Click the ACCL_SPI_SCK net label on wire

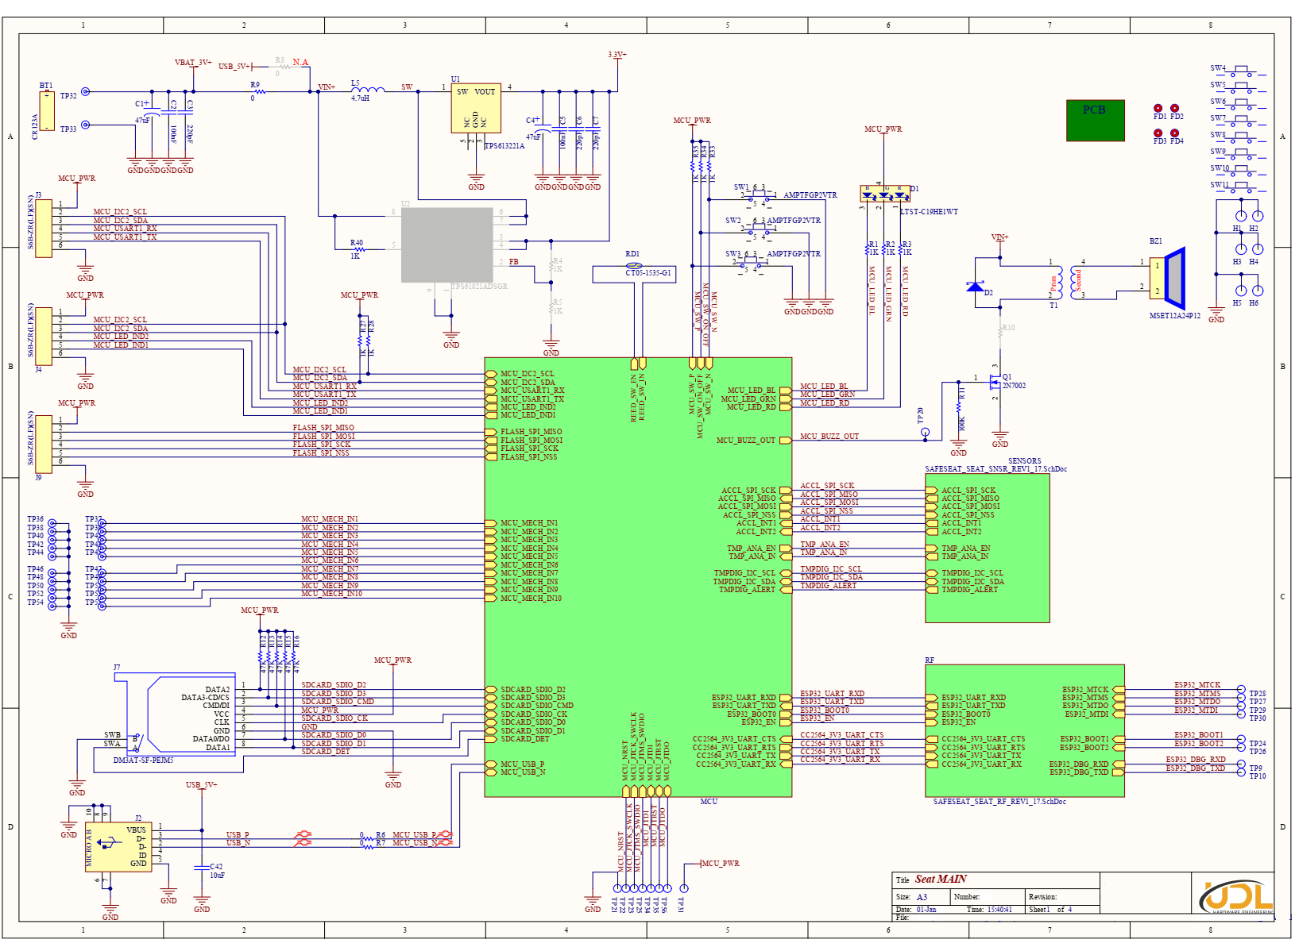tap(827, 485)
